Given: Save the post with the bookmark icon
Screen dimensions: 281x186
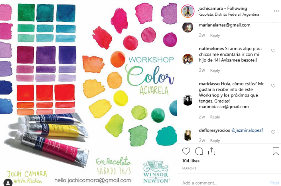Looking at the screenshot, I should point(276,151).
